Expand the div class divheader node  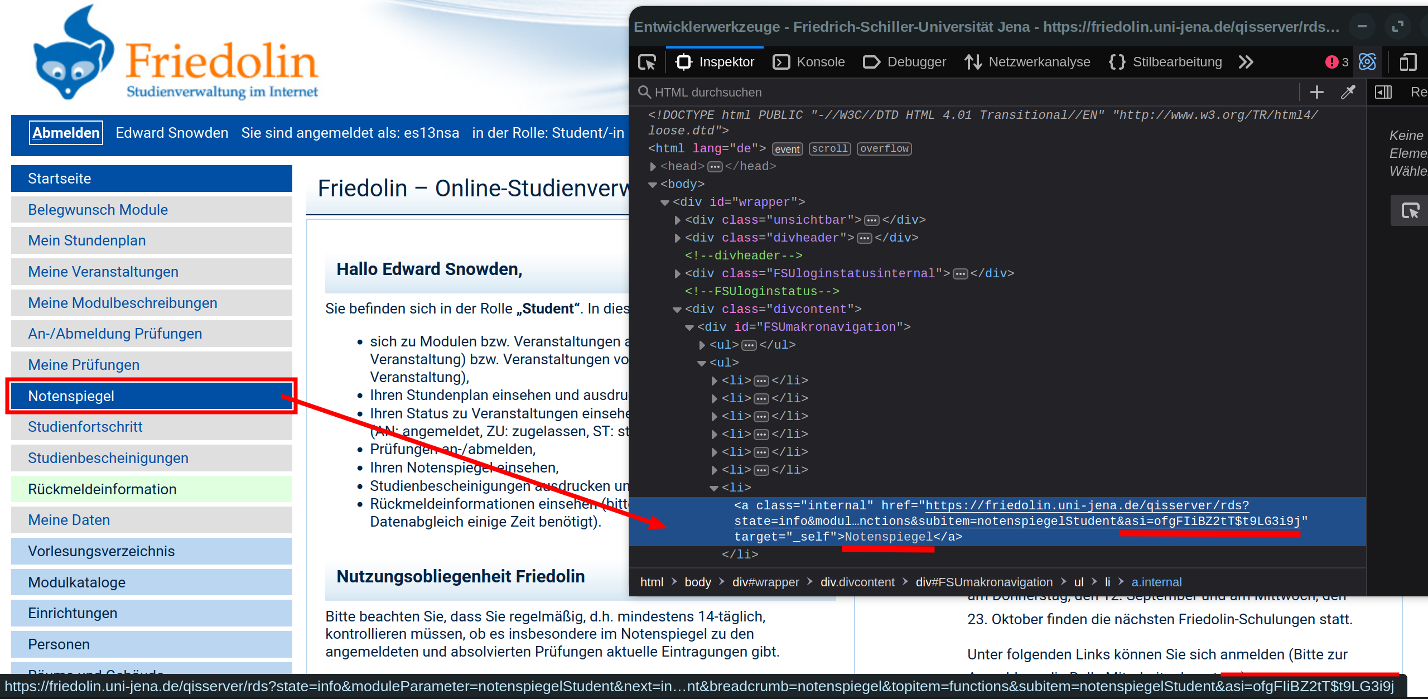coord(677,238)
